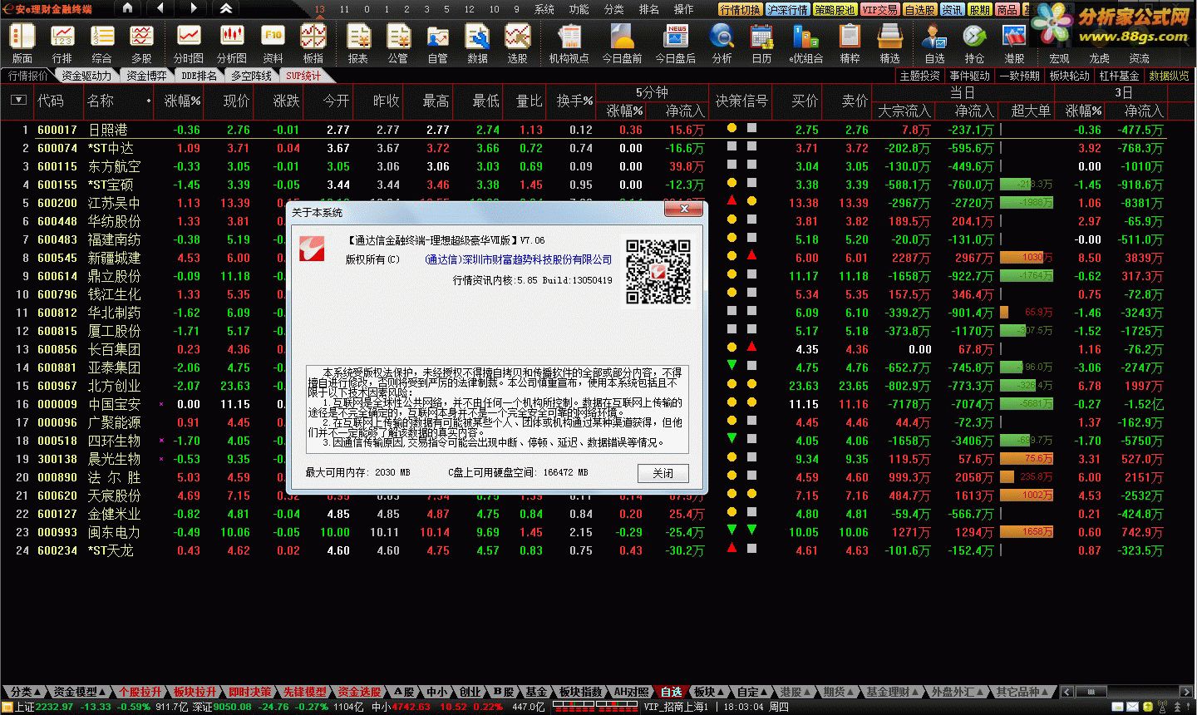1197x715 pixels.
Task: Click the 沪深行情 button
Action: (787, 9)
